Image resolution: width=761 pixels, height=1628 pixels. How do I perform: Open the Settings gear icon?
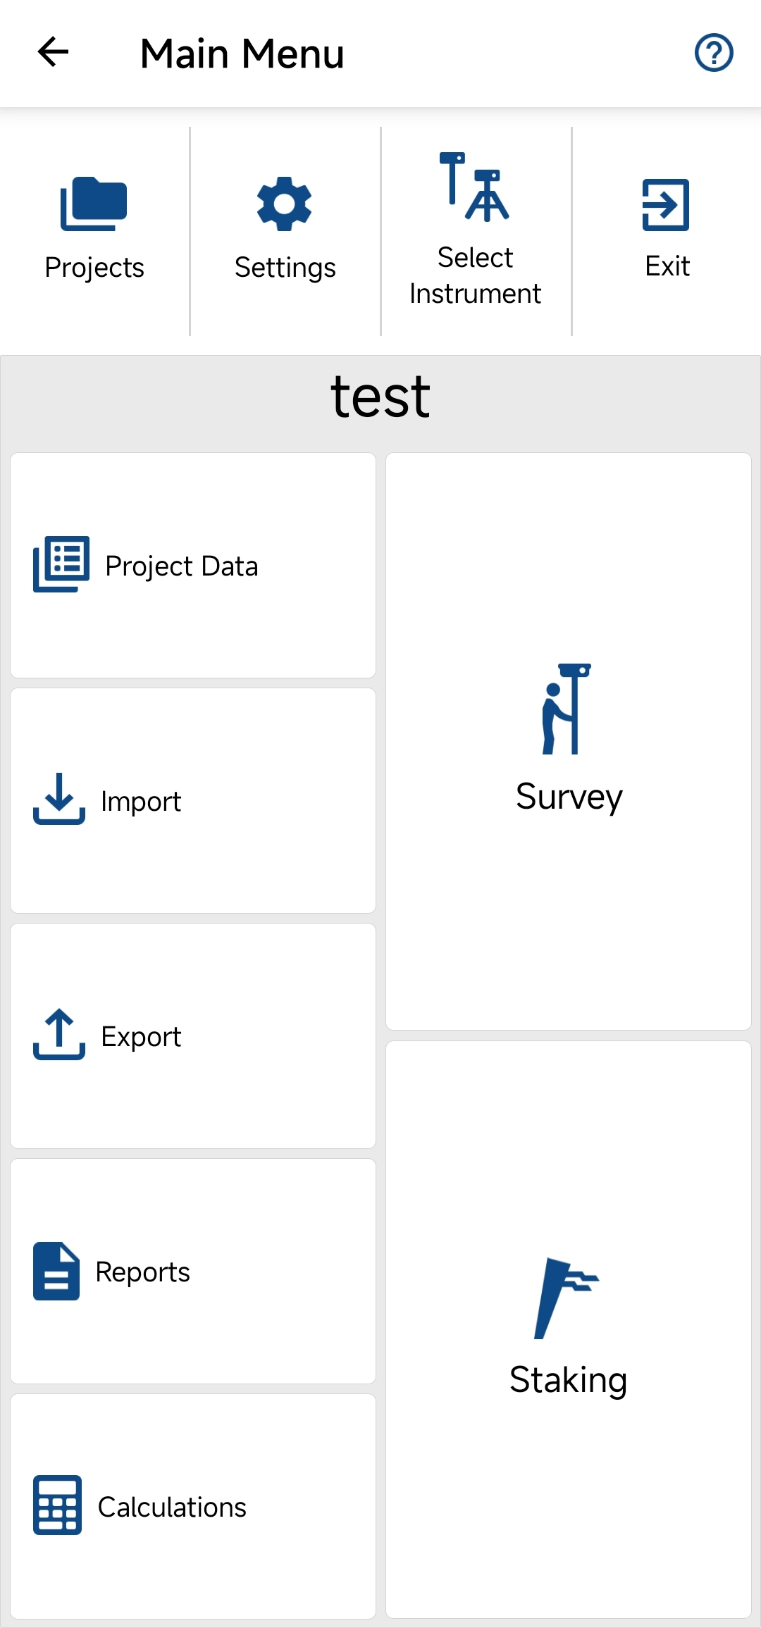[x=284, y=204]
